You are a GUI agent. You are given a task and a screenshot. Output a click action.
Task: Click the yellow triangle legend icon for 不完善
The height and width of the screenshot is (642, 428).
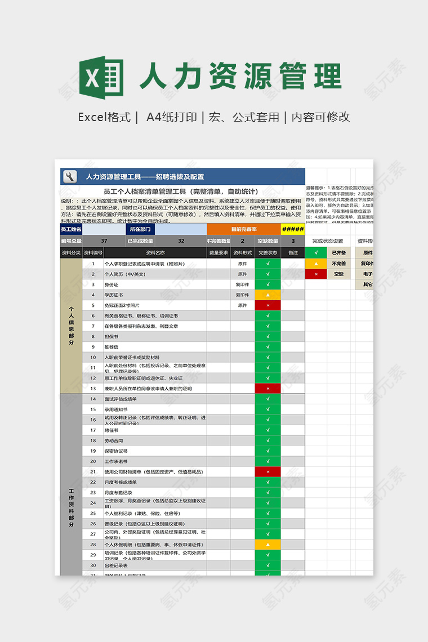[x=316, y=264]
